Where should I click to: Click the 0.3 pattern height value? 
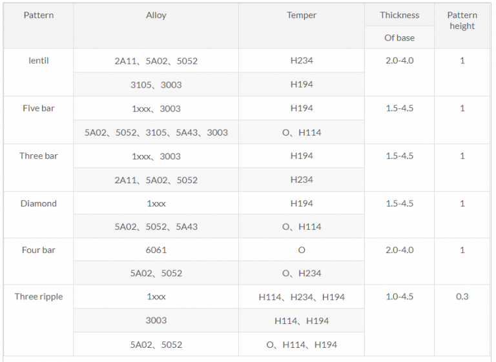pos(462,297)
